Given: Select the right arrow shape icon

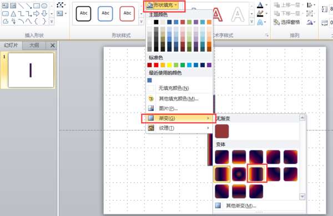Looking at the screenshot, I should click(x=36, y=14).
